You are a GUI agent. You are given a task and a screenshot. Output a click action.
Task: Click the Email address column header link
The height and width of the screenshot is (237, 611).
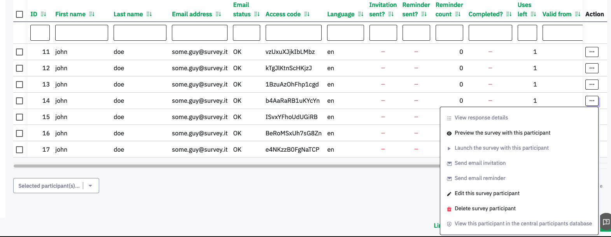click(x=192, y=14)
